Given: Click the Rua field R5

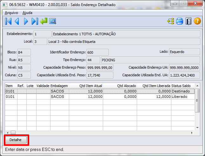Looking at the screenshot, I should [x=24, y=60].
